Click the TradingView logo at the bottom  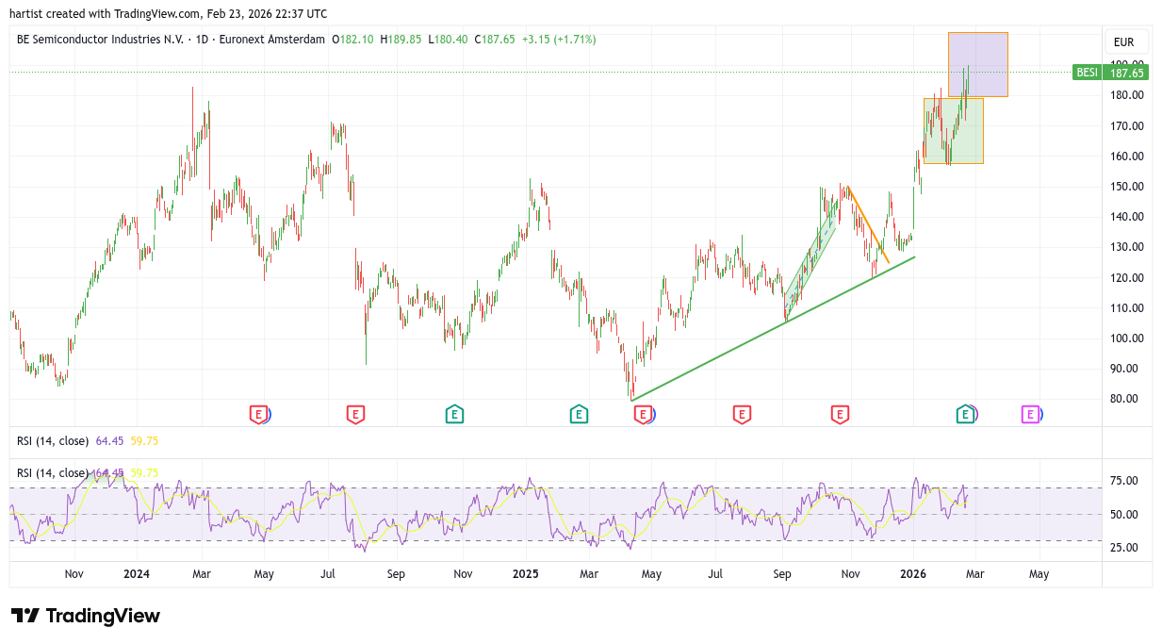coord(86,616)
